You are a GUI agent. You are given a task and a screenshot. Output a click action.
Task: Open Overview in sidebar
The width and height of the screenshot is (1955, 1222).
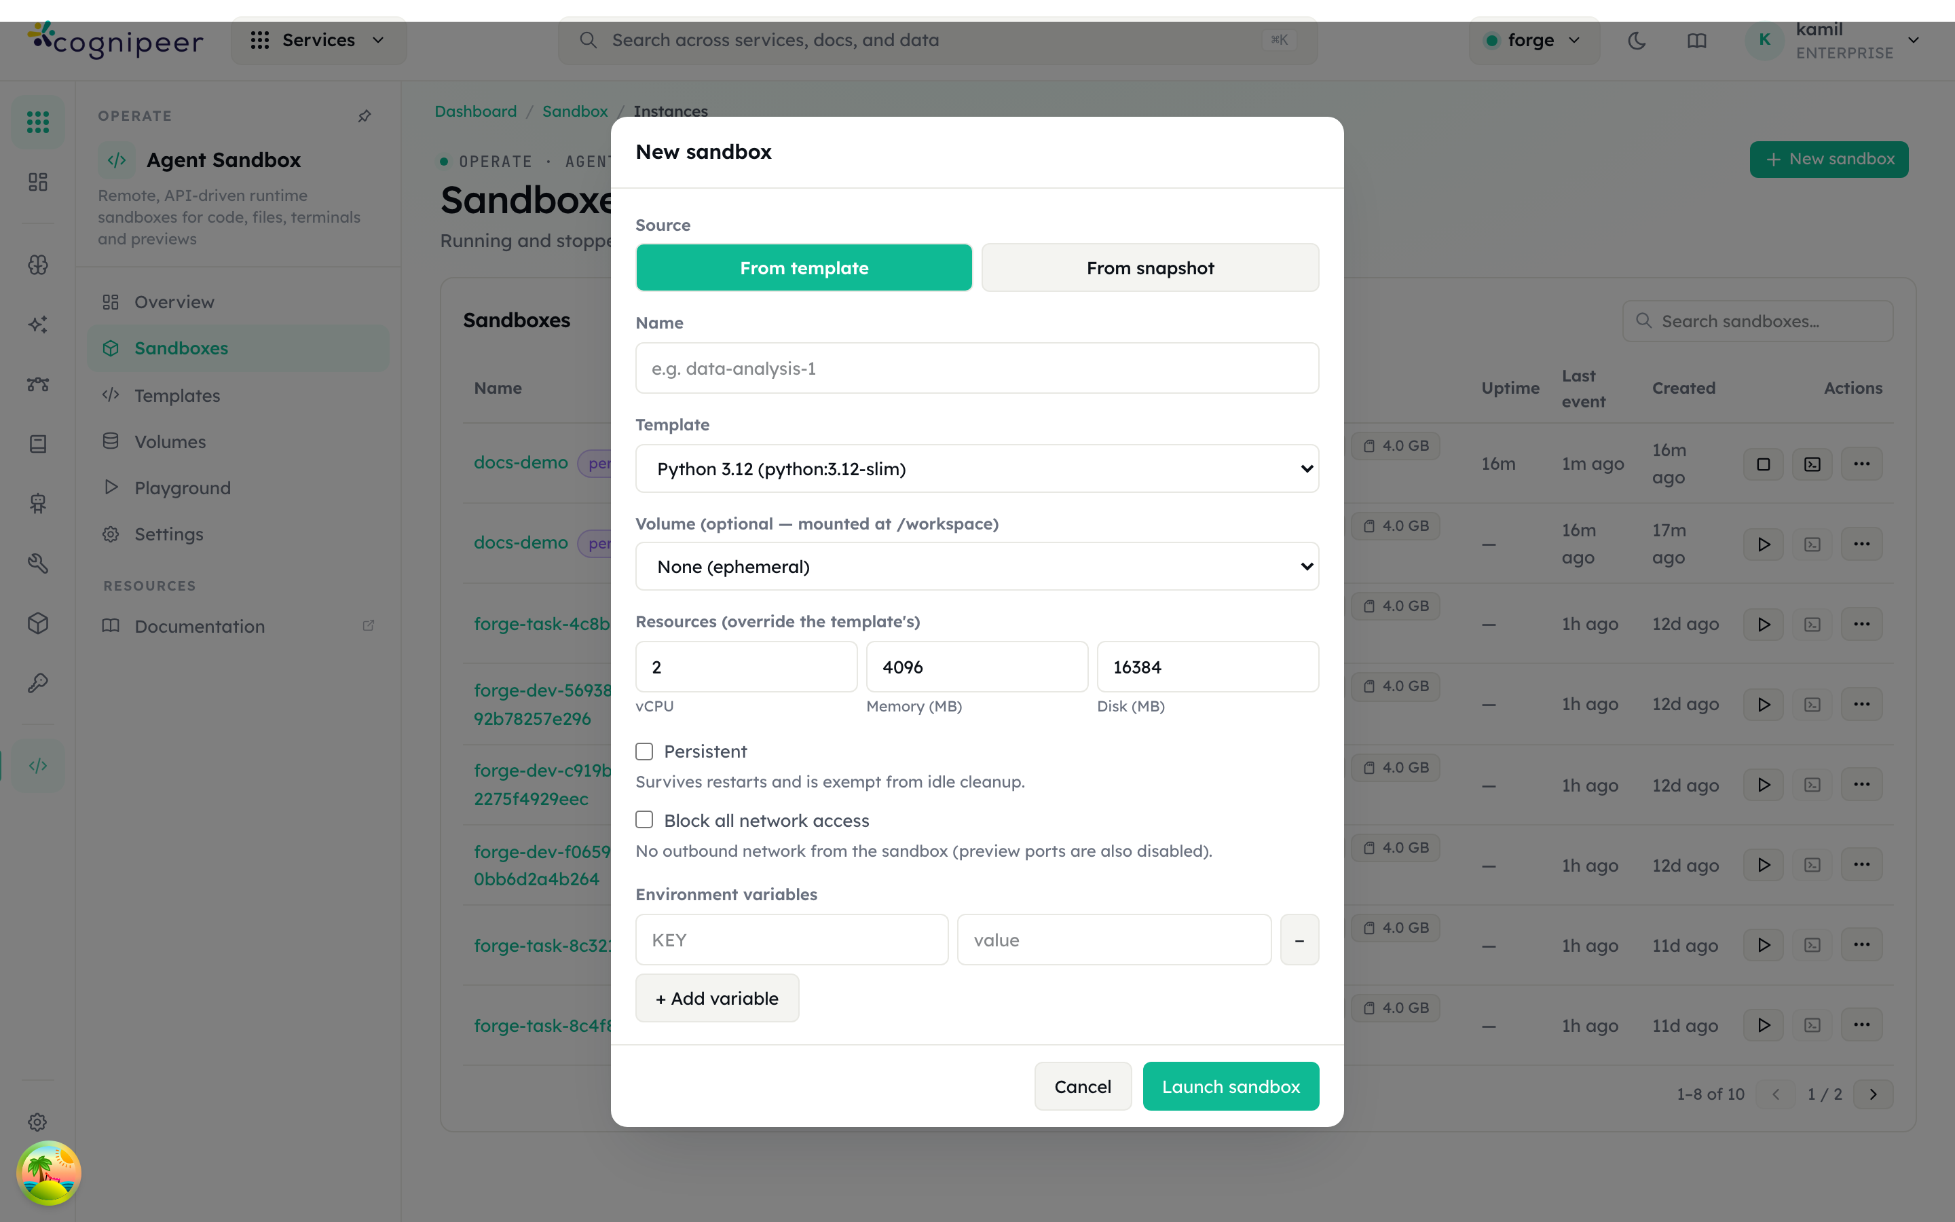point(238,302)
